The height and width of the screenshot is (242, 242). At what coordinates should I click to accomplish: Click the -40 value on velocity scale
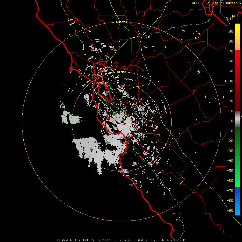[x=230, y=161]
